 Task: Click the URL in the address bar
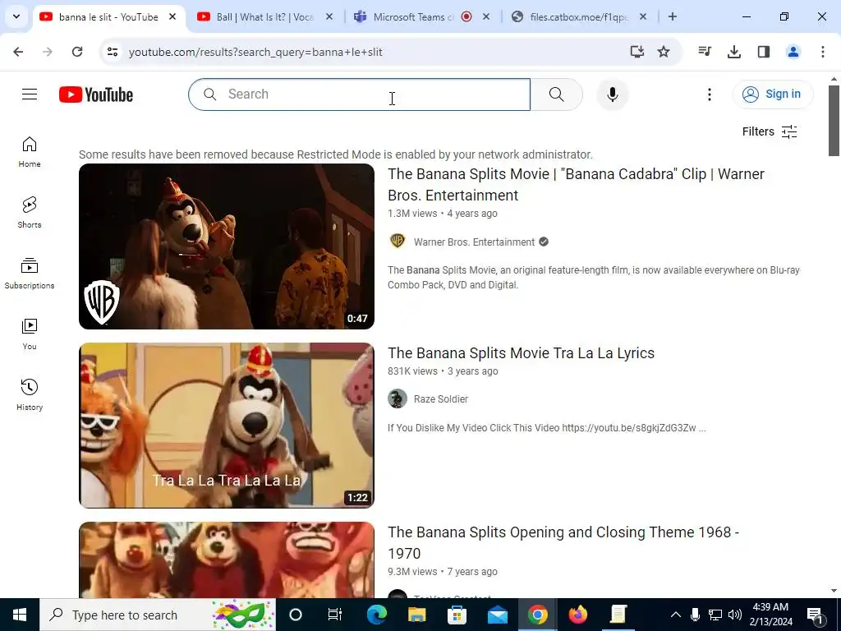click(256, 52)
